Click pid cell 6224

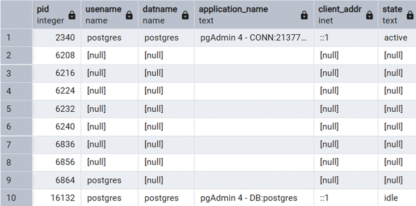[x=57, y=91]
